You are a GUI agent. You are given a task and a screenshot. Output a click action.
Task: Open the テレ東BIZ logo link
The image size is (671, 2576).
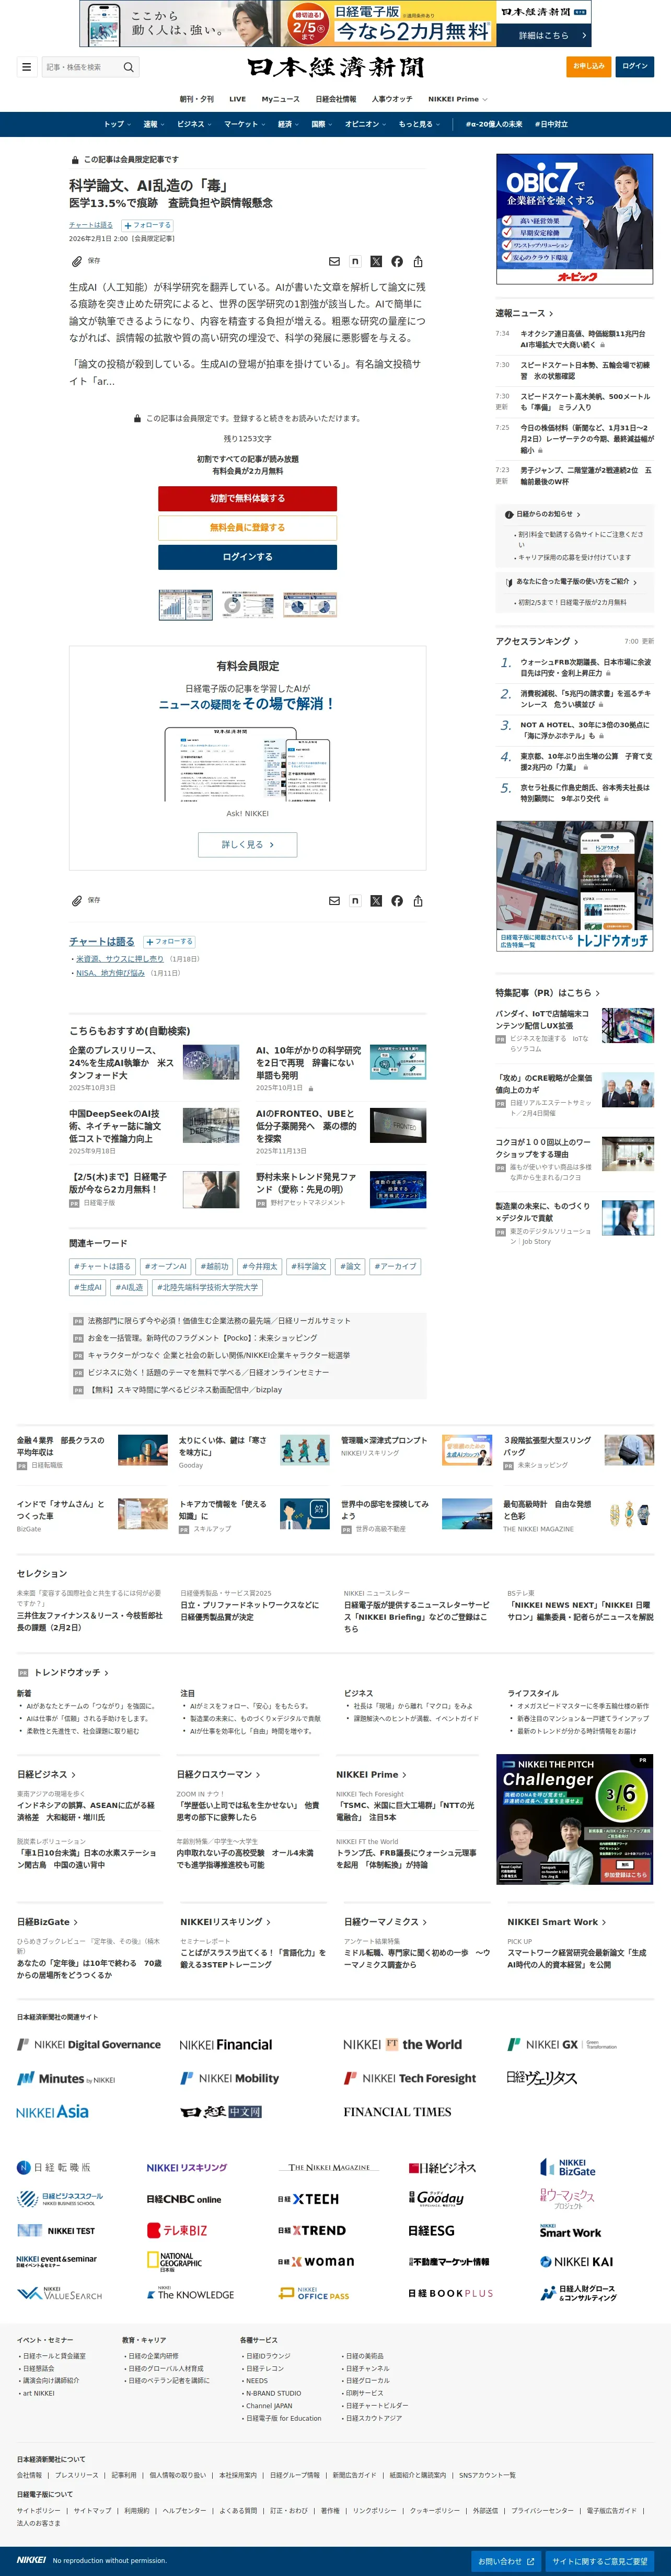(x=177, y=2230)
